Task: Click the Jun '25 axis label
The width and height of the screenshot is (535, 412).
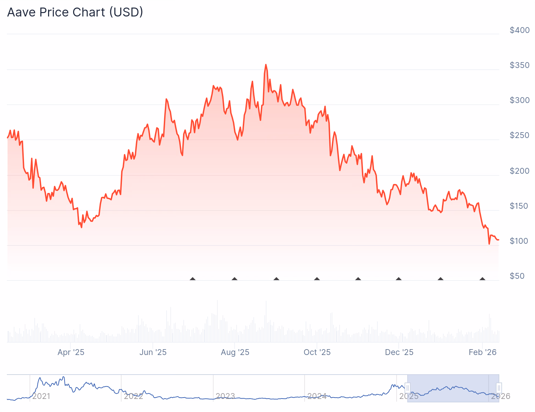Action: [153, 352]
